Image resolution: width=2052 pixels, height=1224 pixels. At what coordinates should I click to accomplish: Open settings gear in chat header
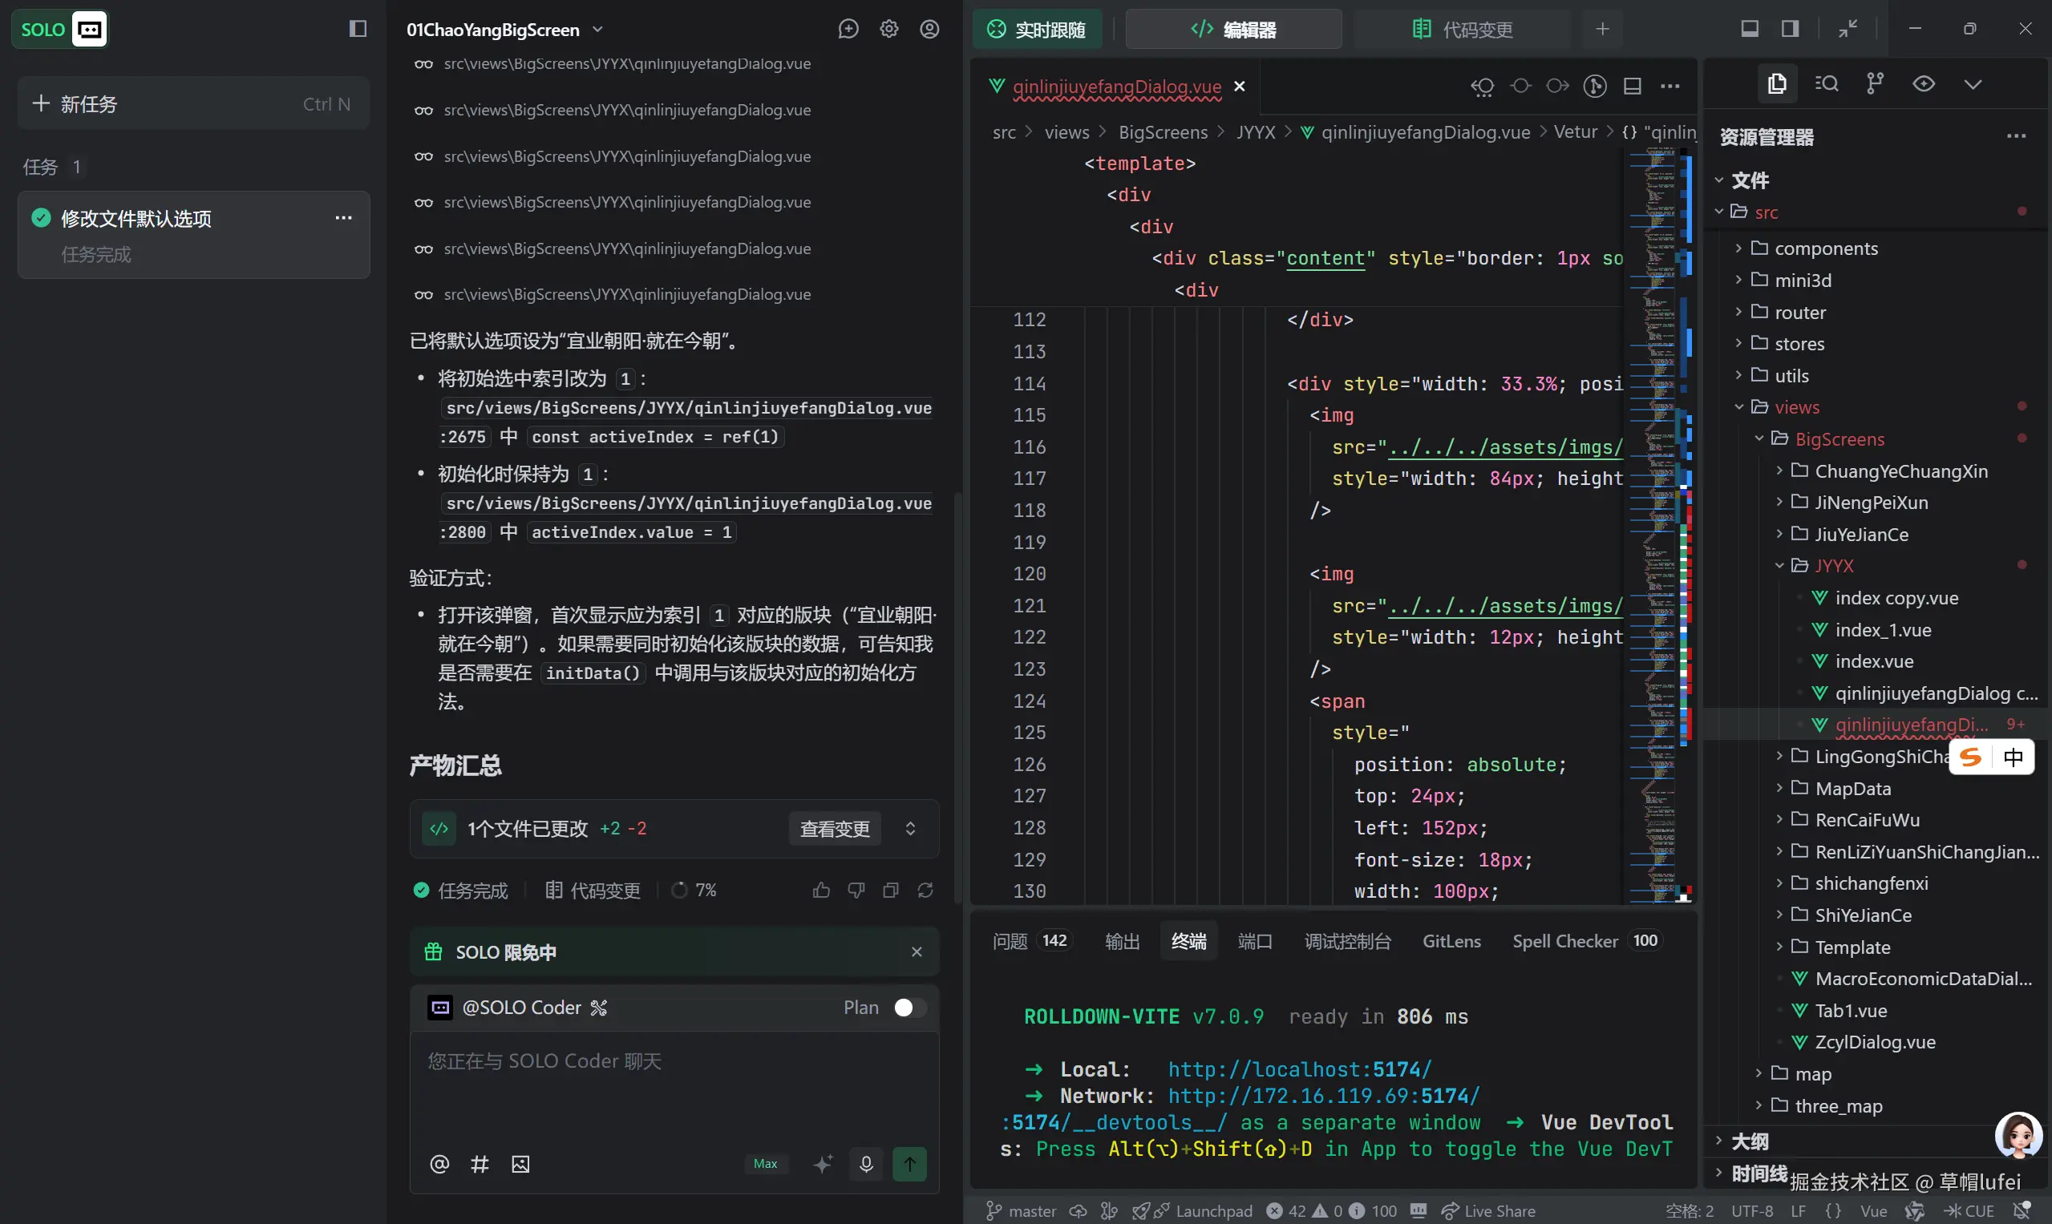tap(888, 30)
